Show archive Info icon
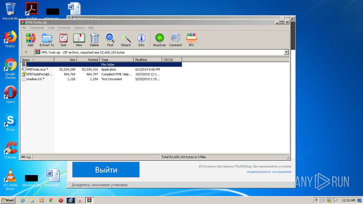Viewport: 363px width, 204px height. (x=141, y=40)
